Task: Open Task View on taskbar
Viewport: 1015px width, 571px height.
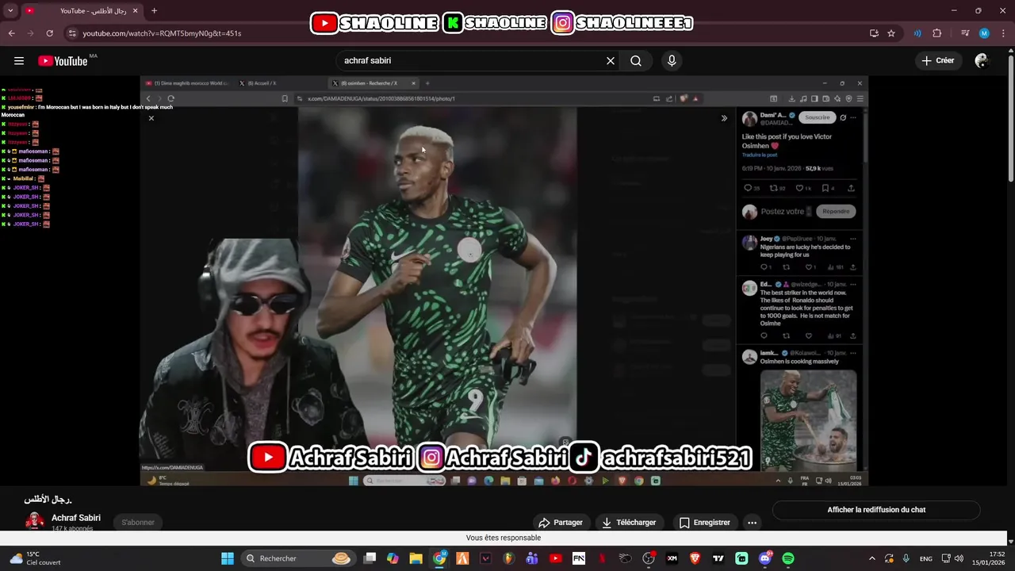Action: coord(370,558)
